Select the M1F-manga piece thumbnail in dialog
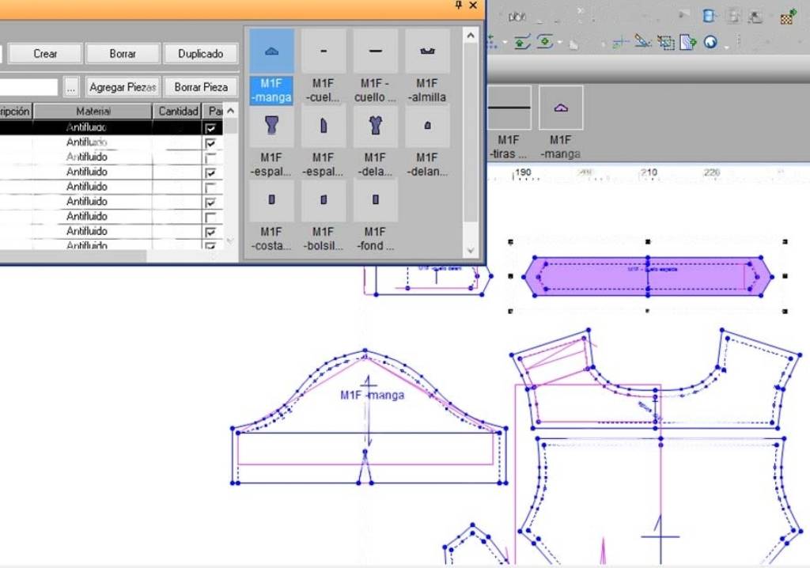The width and height of the screenshot is (810, 568). (271, 52)
